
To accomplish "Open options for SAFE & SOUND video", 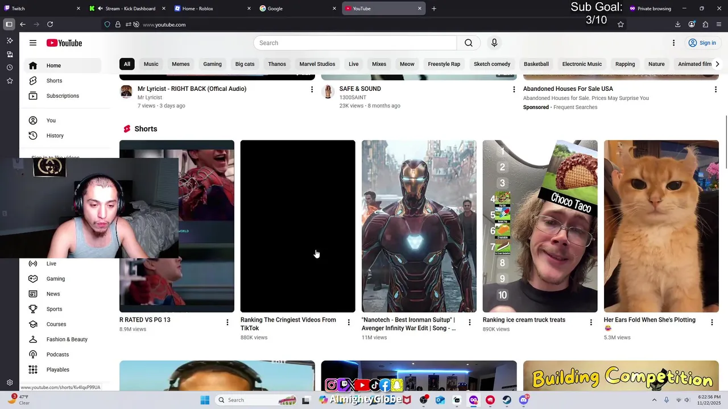I will tap(514, 90).
